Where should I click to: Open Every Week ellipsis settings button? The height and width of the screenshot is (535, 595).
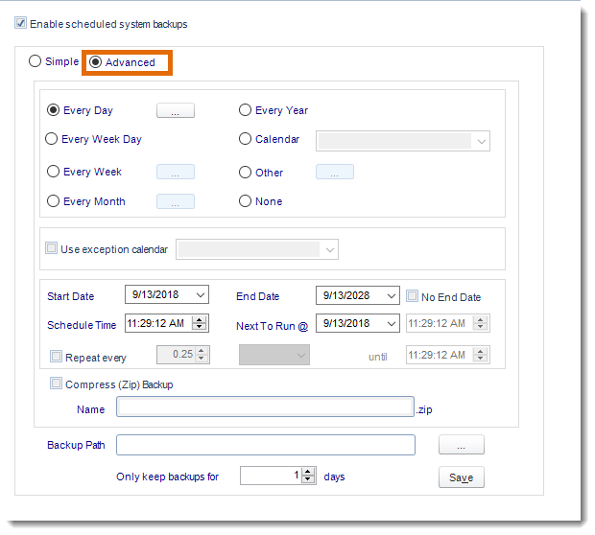click(176, 172)
